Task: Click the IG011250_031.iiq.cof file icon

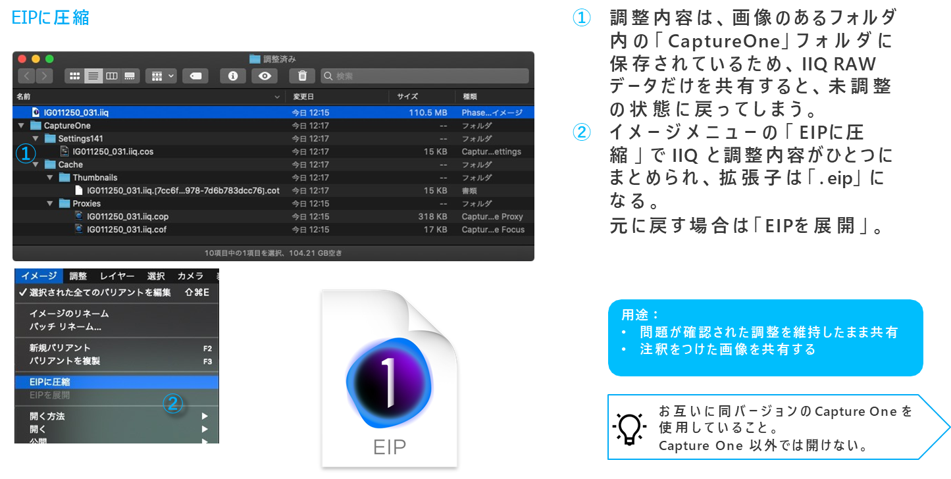Action: [79, 229]
